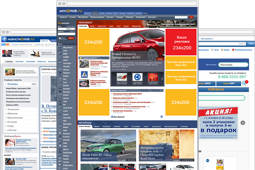The image size is (255, 170).
Task: Click the next arrow in Citroen photo carousel
Action: 162,79
